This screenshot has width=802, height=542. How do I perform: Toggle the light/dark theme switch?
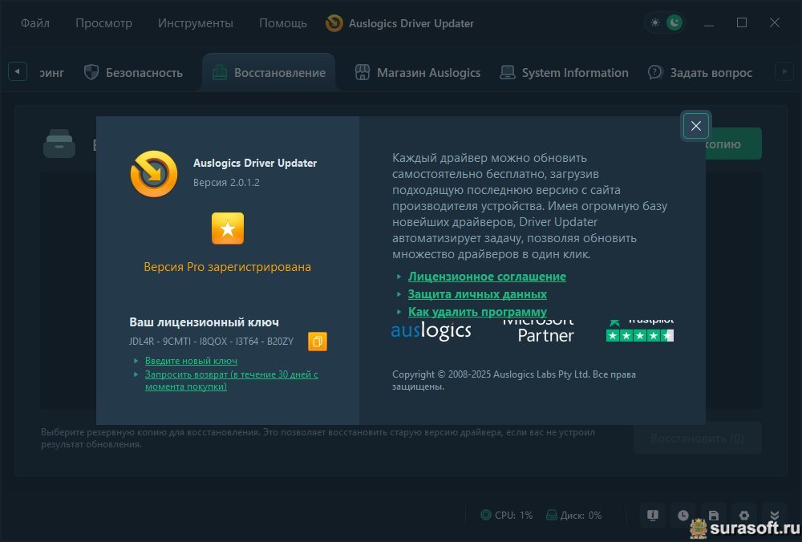(x=665, y=22)
